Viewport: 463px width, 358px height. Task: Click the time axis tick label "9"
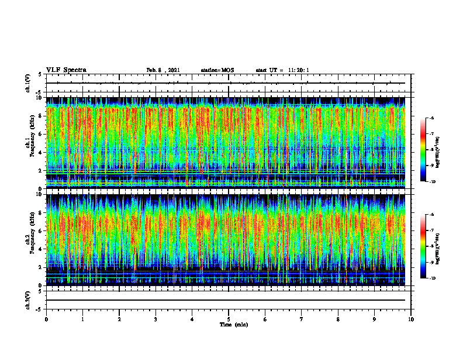tap(374, 319)
